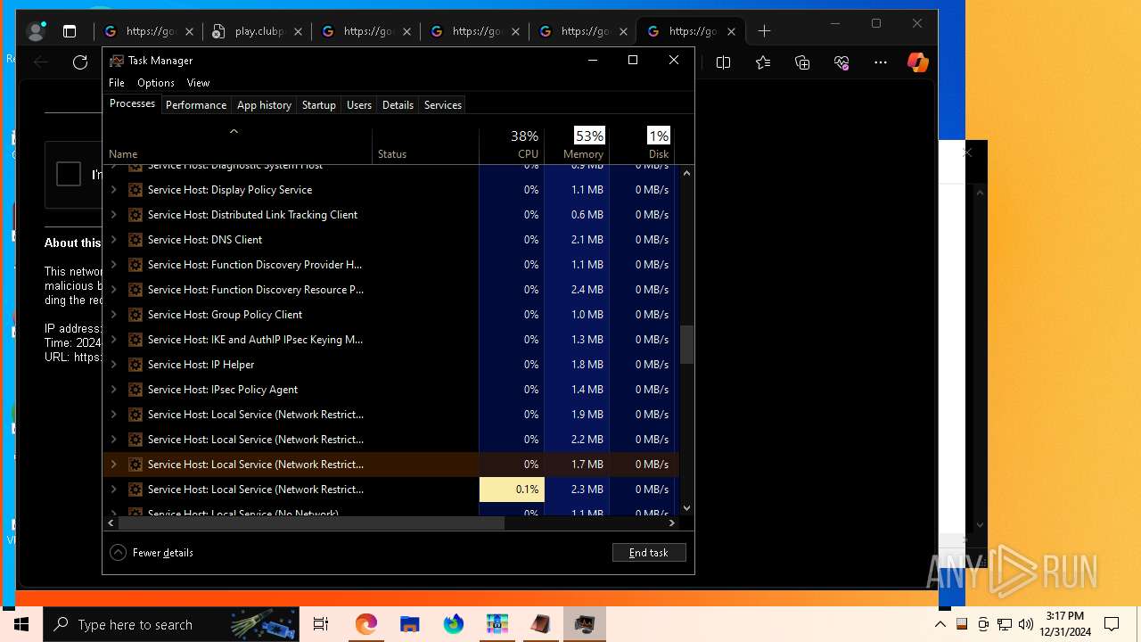
Task: Open Edge collections icon
Action: [802, 62]
